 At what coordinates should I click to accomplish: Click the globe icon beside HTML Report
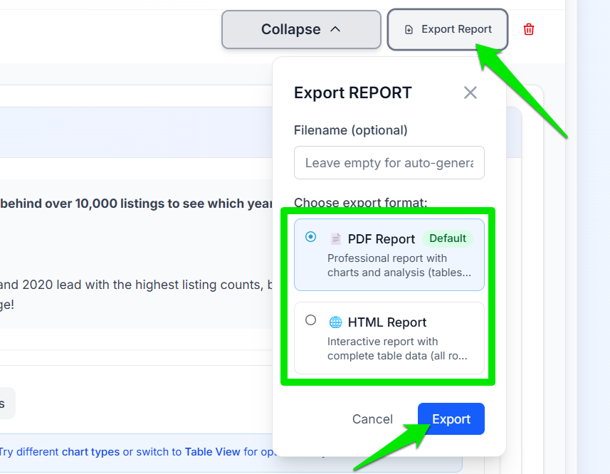point(336,322)
